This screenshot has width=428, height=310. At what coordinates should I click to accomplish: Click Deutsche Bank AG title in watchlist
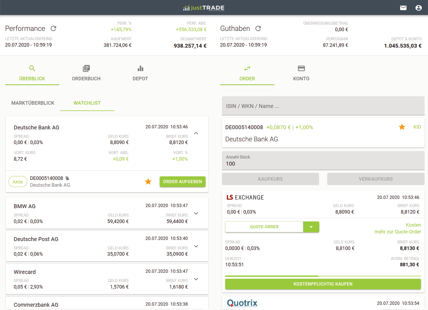[36, 128]
